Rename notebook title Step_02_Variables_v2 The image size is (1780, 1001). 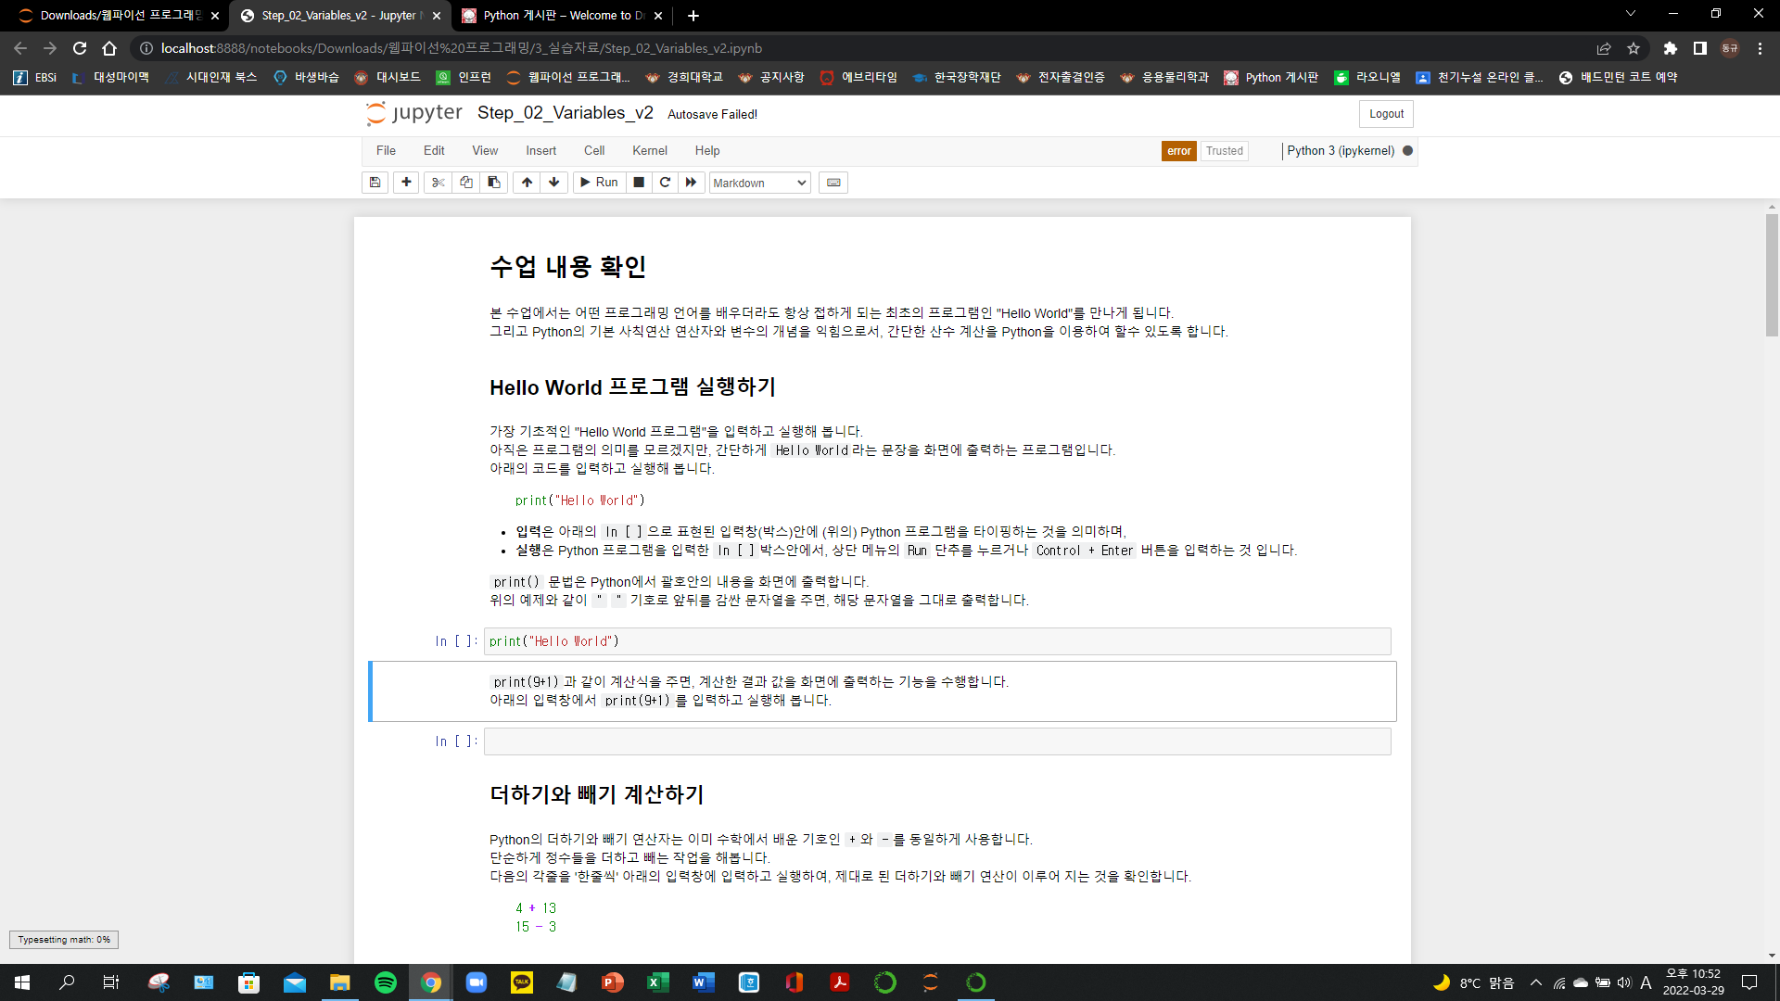point(566,113)
